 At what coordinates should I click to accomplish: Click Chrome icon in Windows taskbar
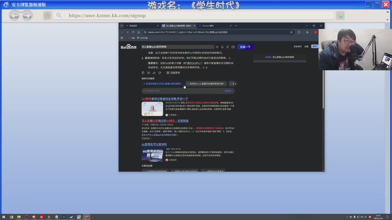(11, 217)
